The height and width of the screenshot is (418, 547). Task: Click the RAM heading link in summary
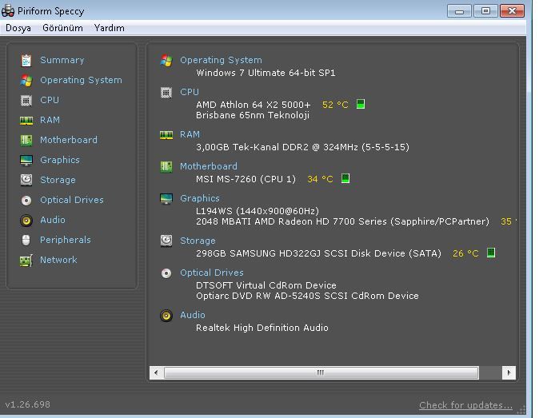[x=190, y=134]
